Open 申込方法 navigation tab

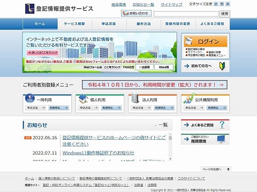click(x=109, y=24)
